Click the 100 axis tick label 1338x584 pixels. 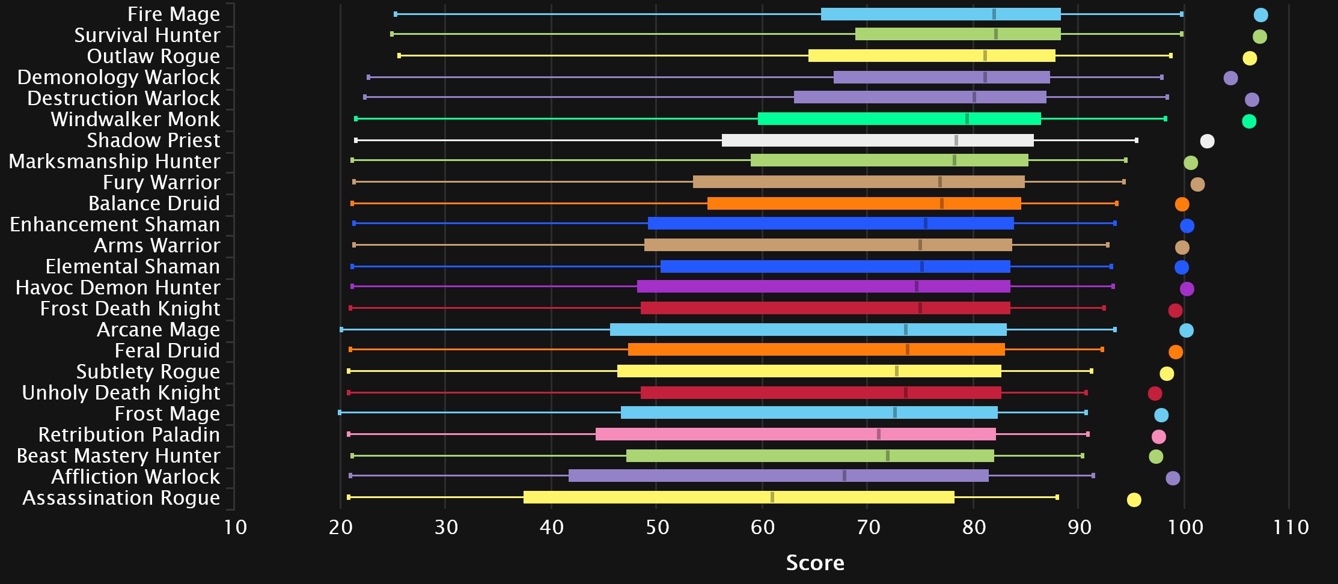1185,528
